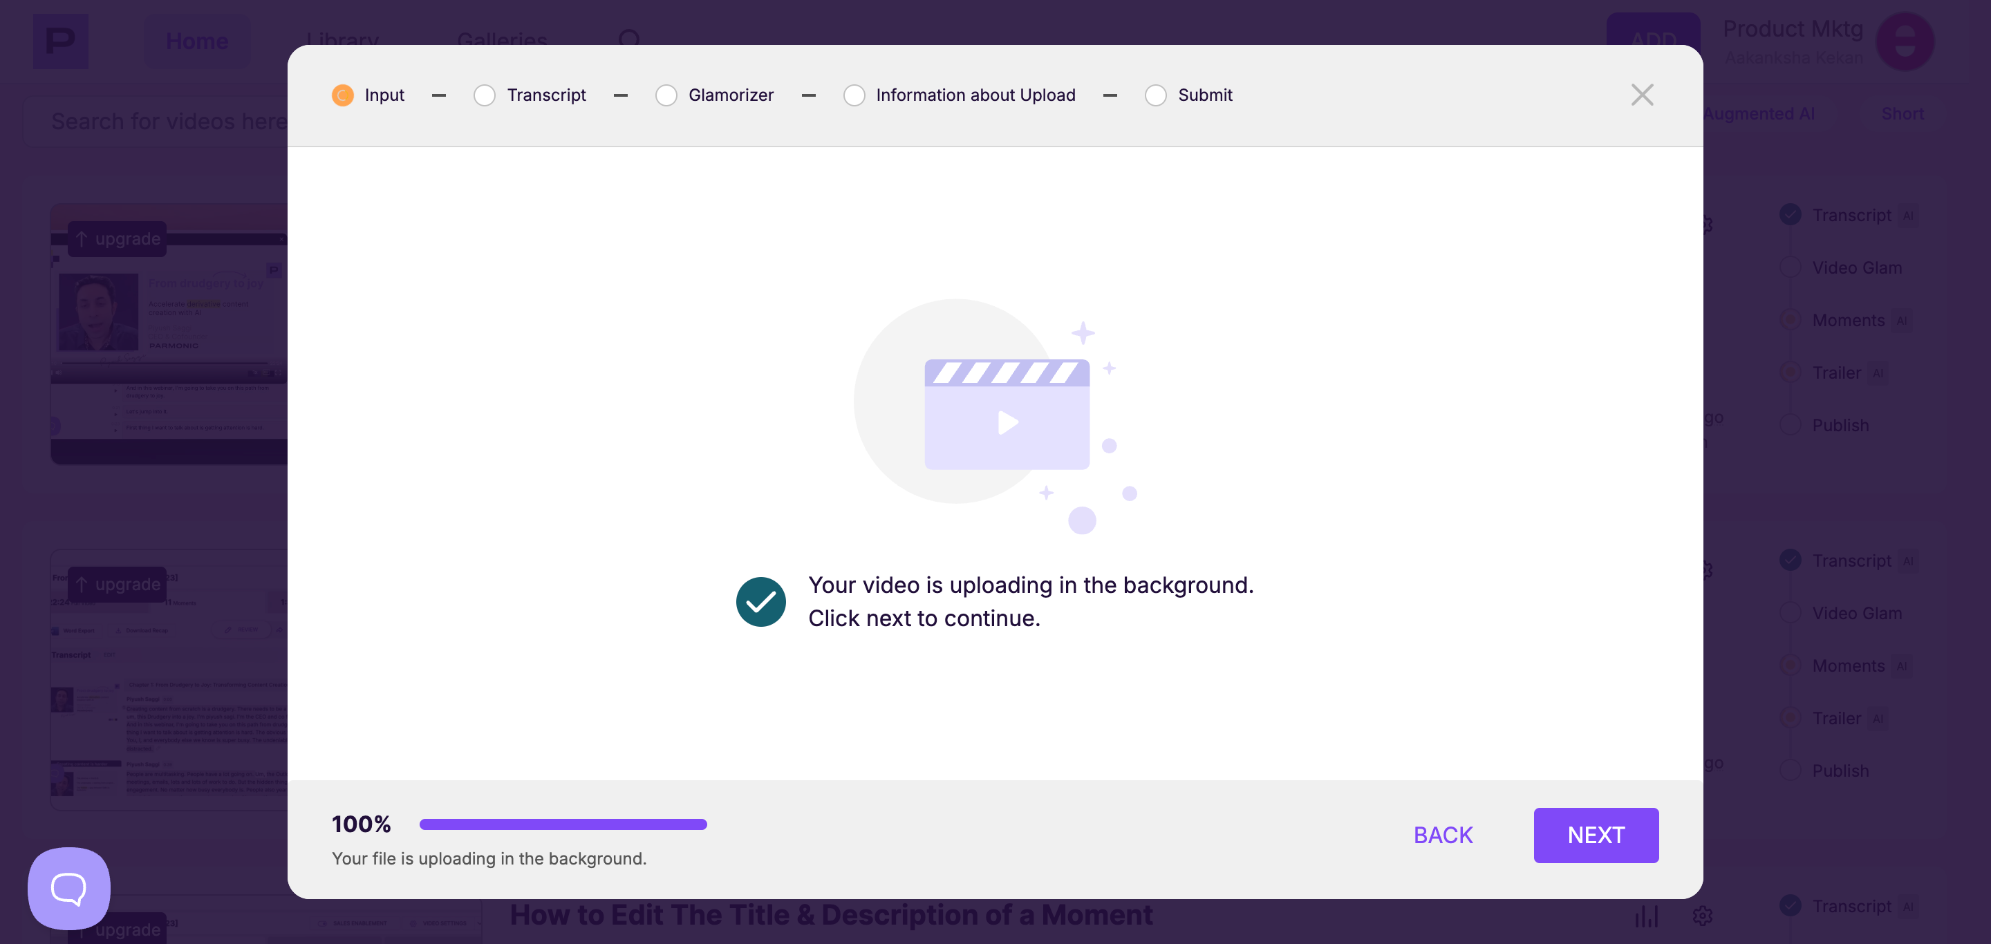Click the Input step label
The width and height of the screenshot is (1991, 944).
(x=384, y=95)
